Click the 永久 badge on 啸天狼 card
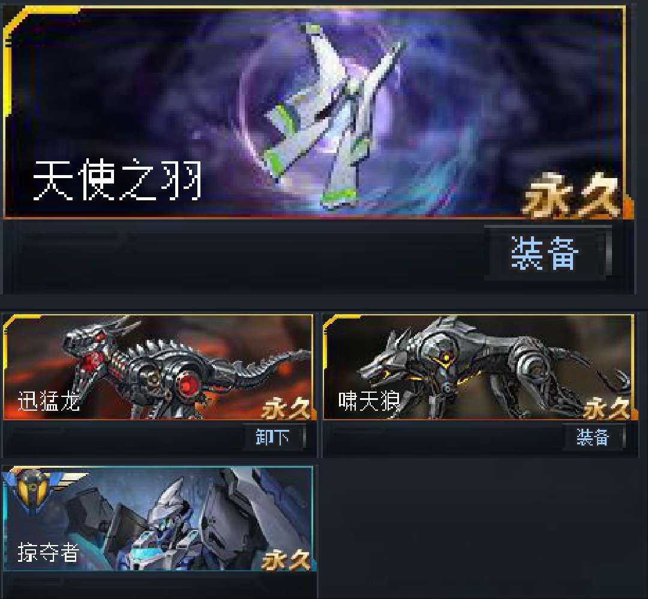The width and height of the screenshot is (648, 599). click(607, 408)
